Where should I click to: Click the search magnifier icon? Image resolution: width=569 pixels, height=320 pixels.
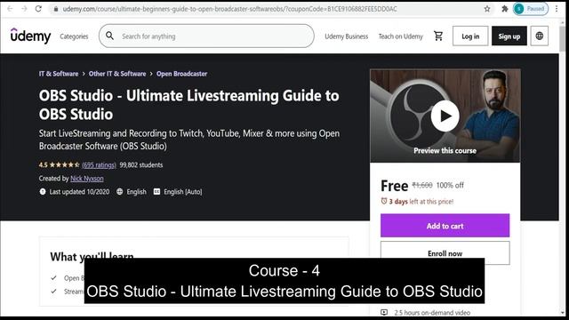tap(109, 36)
